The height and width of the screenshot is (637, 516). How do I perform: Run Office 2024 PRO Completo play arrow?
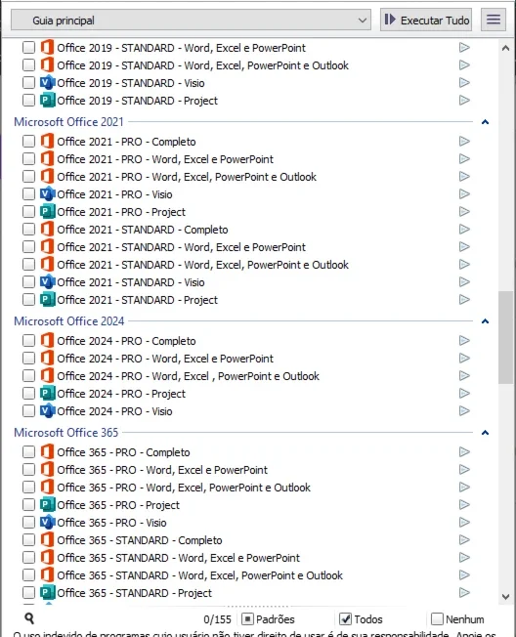pyautogui.click(x=464, y=341)
